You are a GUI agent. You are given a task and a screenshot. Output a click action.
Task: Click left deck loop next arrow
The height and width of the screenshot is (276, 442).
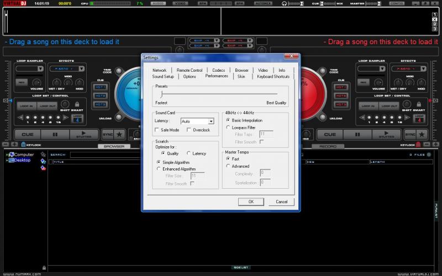pos(66,118)
